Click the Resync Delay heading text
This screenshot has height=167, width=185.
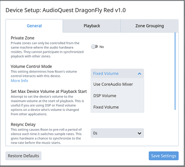[23, 125]
